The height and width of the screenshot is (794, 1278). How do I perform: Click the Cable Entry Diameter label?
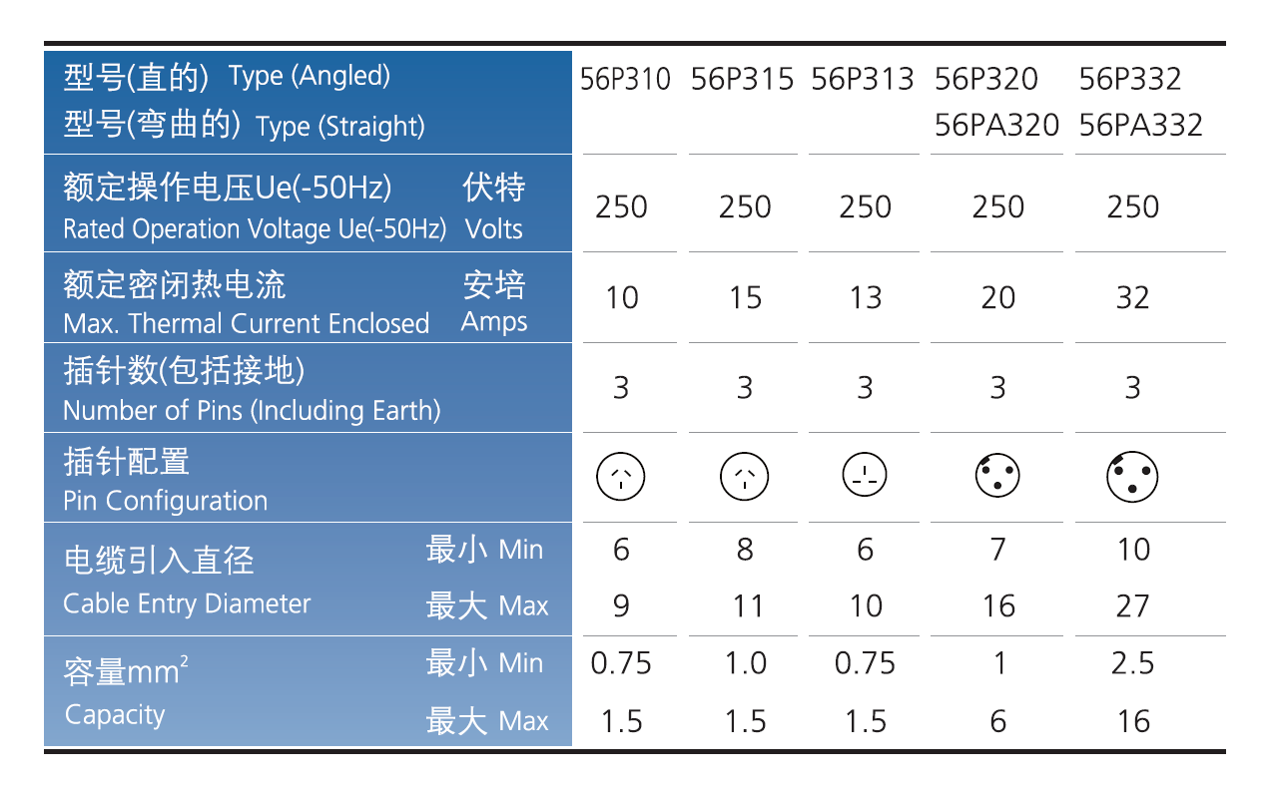point(187,603)
